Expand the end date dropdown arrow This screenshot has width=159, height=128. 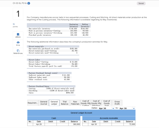point(134,108)
